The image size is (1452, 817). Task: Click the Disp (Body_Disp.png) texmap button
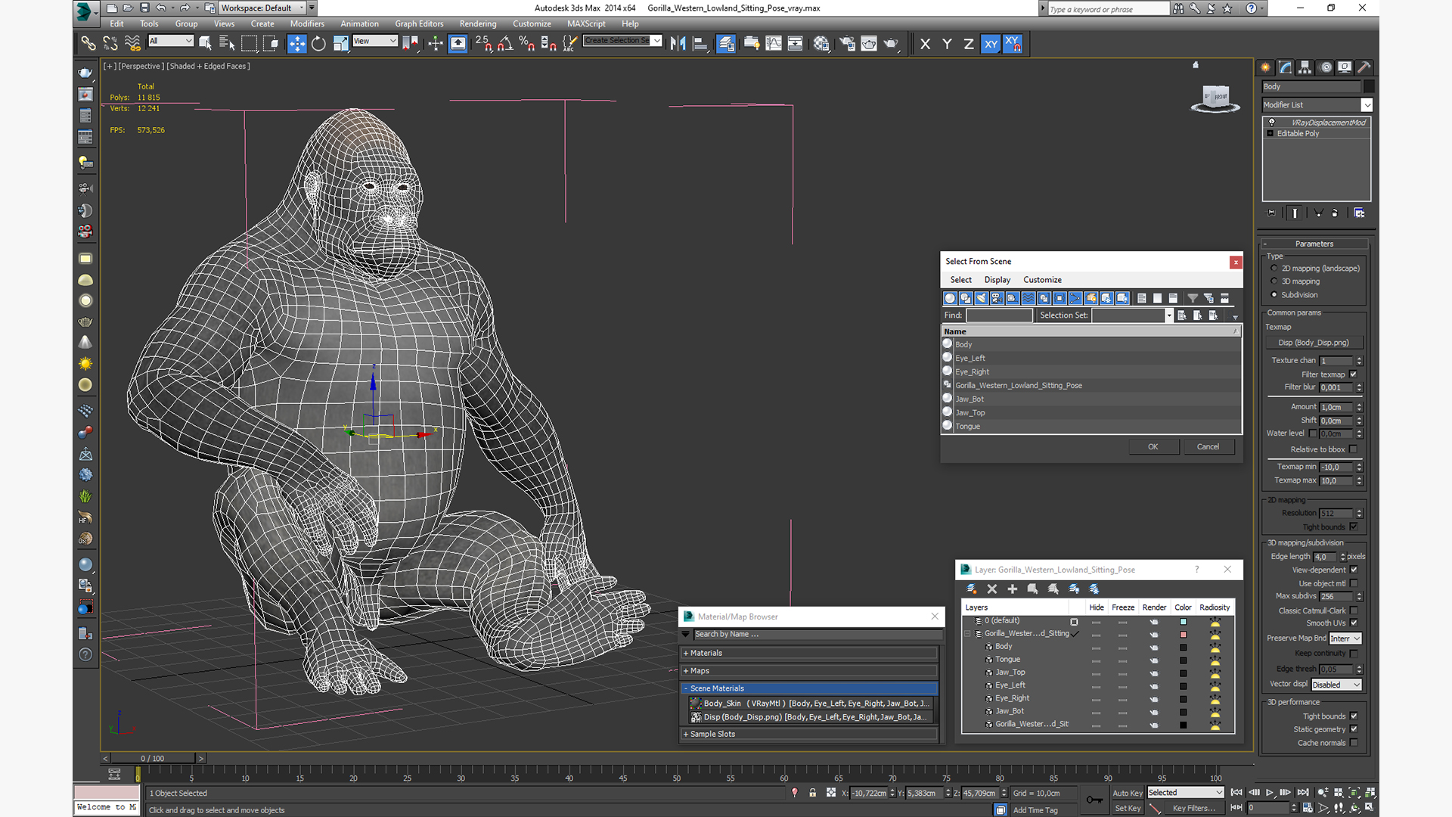click(1314, 343)
